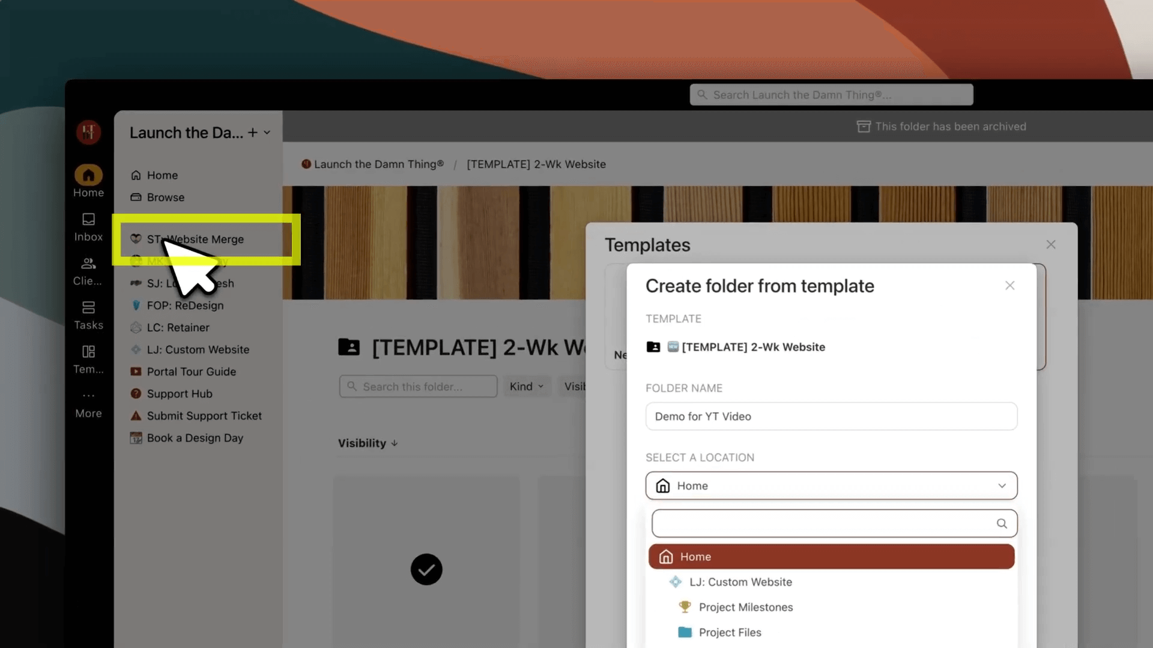Open Submit Support Ticket link

204,416
